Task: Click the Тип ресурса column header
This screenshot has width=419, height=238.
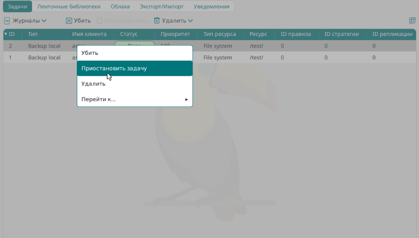Action: point(220,34)
